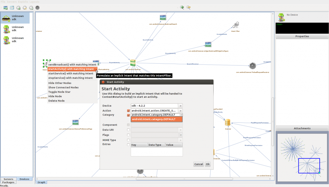Click Ok in Start Activity dialog
The width and height of the screenshot is (329, 187).
click(x=208, y=164)
